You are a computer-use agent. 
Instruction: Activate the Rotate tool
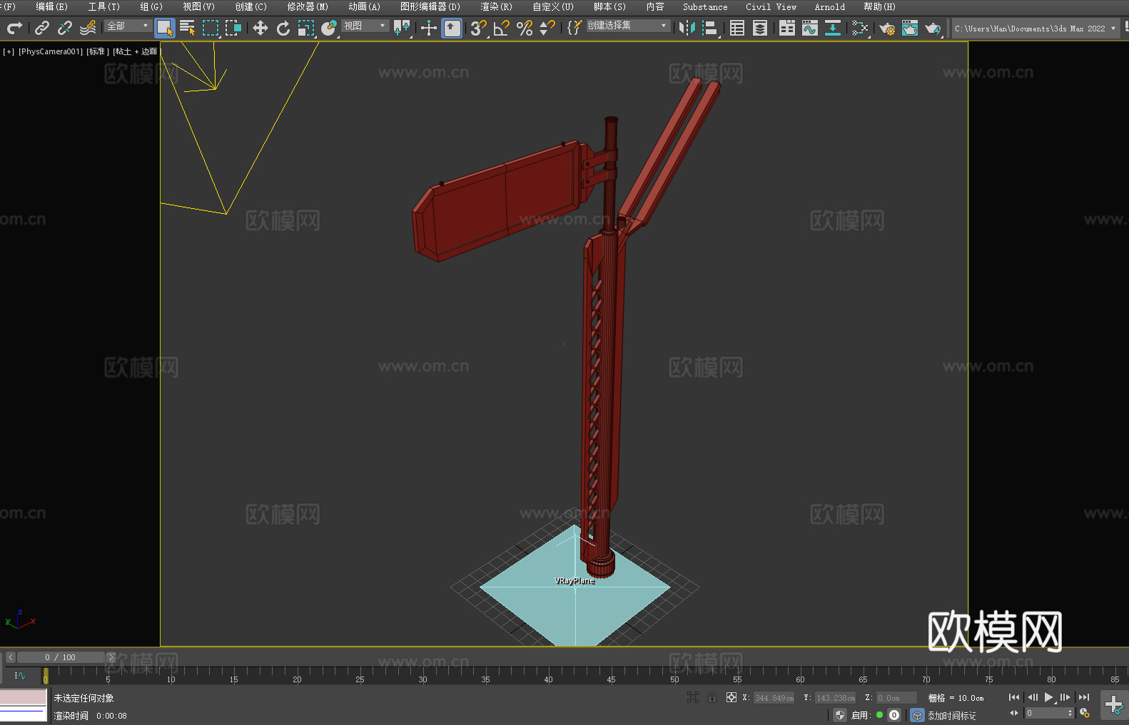283,28
